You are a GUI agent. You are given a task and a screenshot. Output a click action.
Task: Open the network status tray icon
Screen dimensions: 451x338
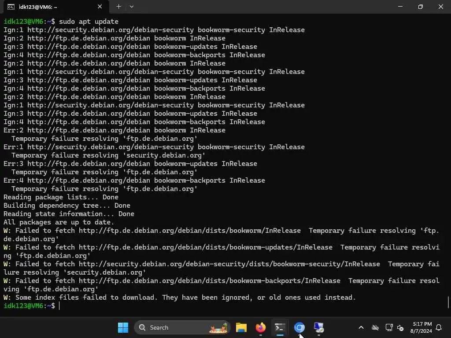coord(389,327)
